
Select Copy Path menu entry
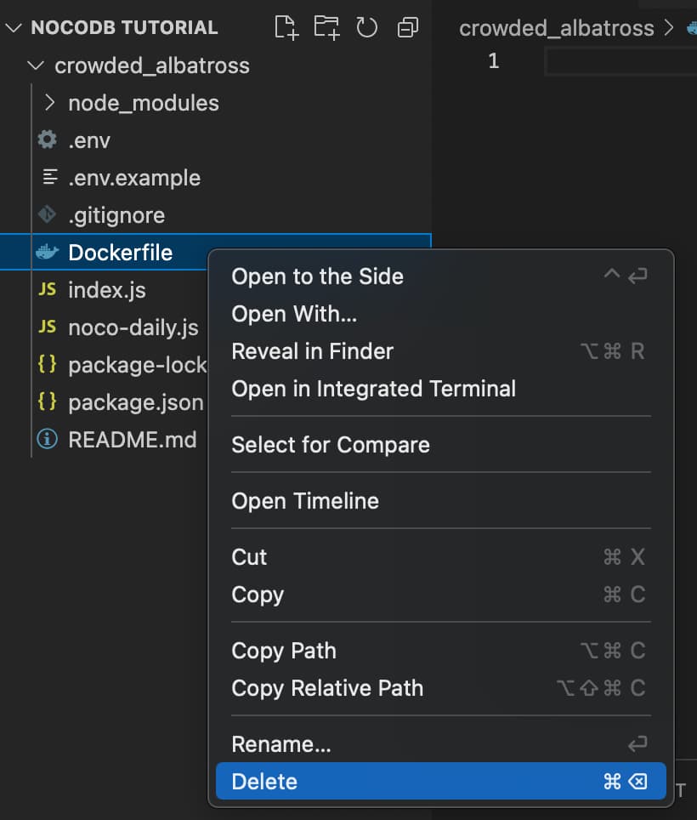pos(441,650)
